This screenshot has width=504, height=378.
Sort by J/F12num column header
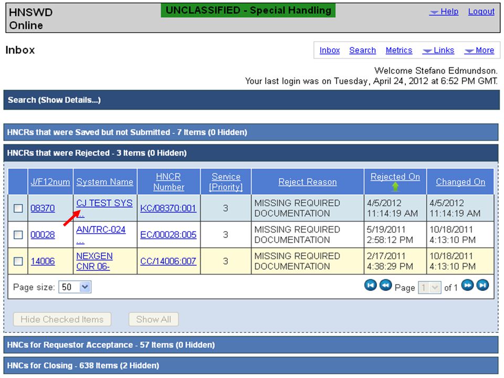(50, 182)
